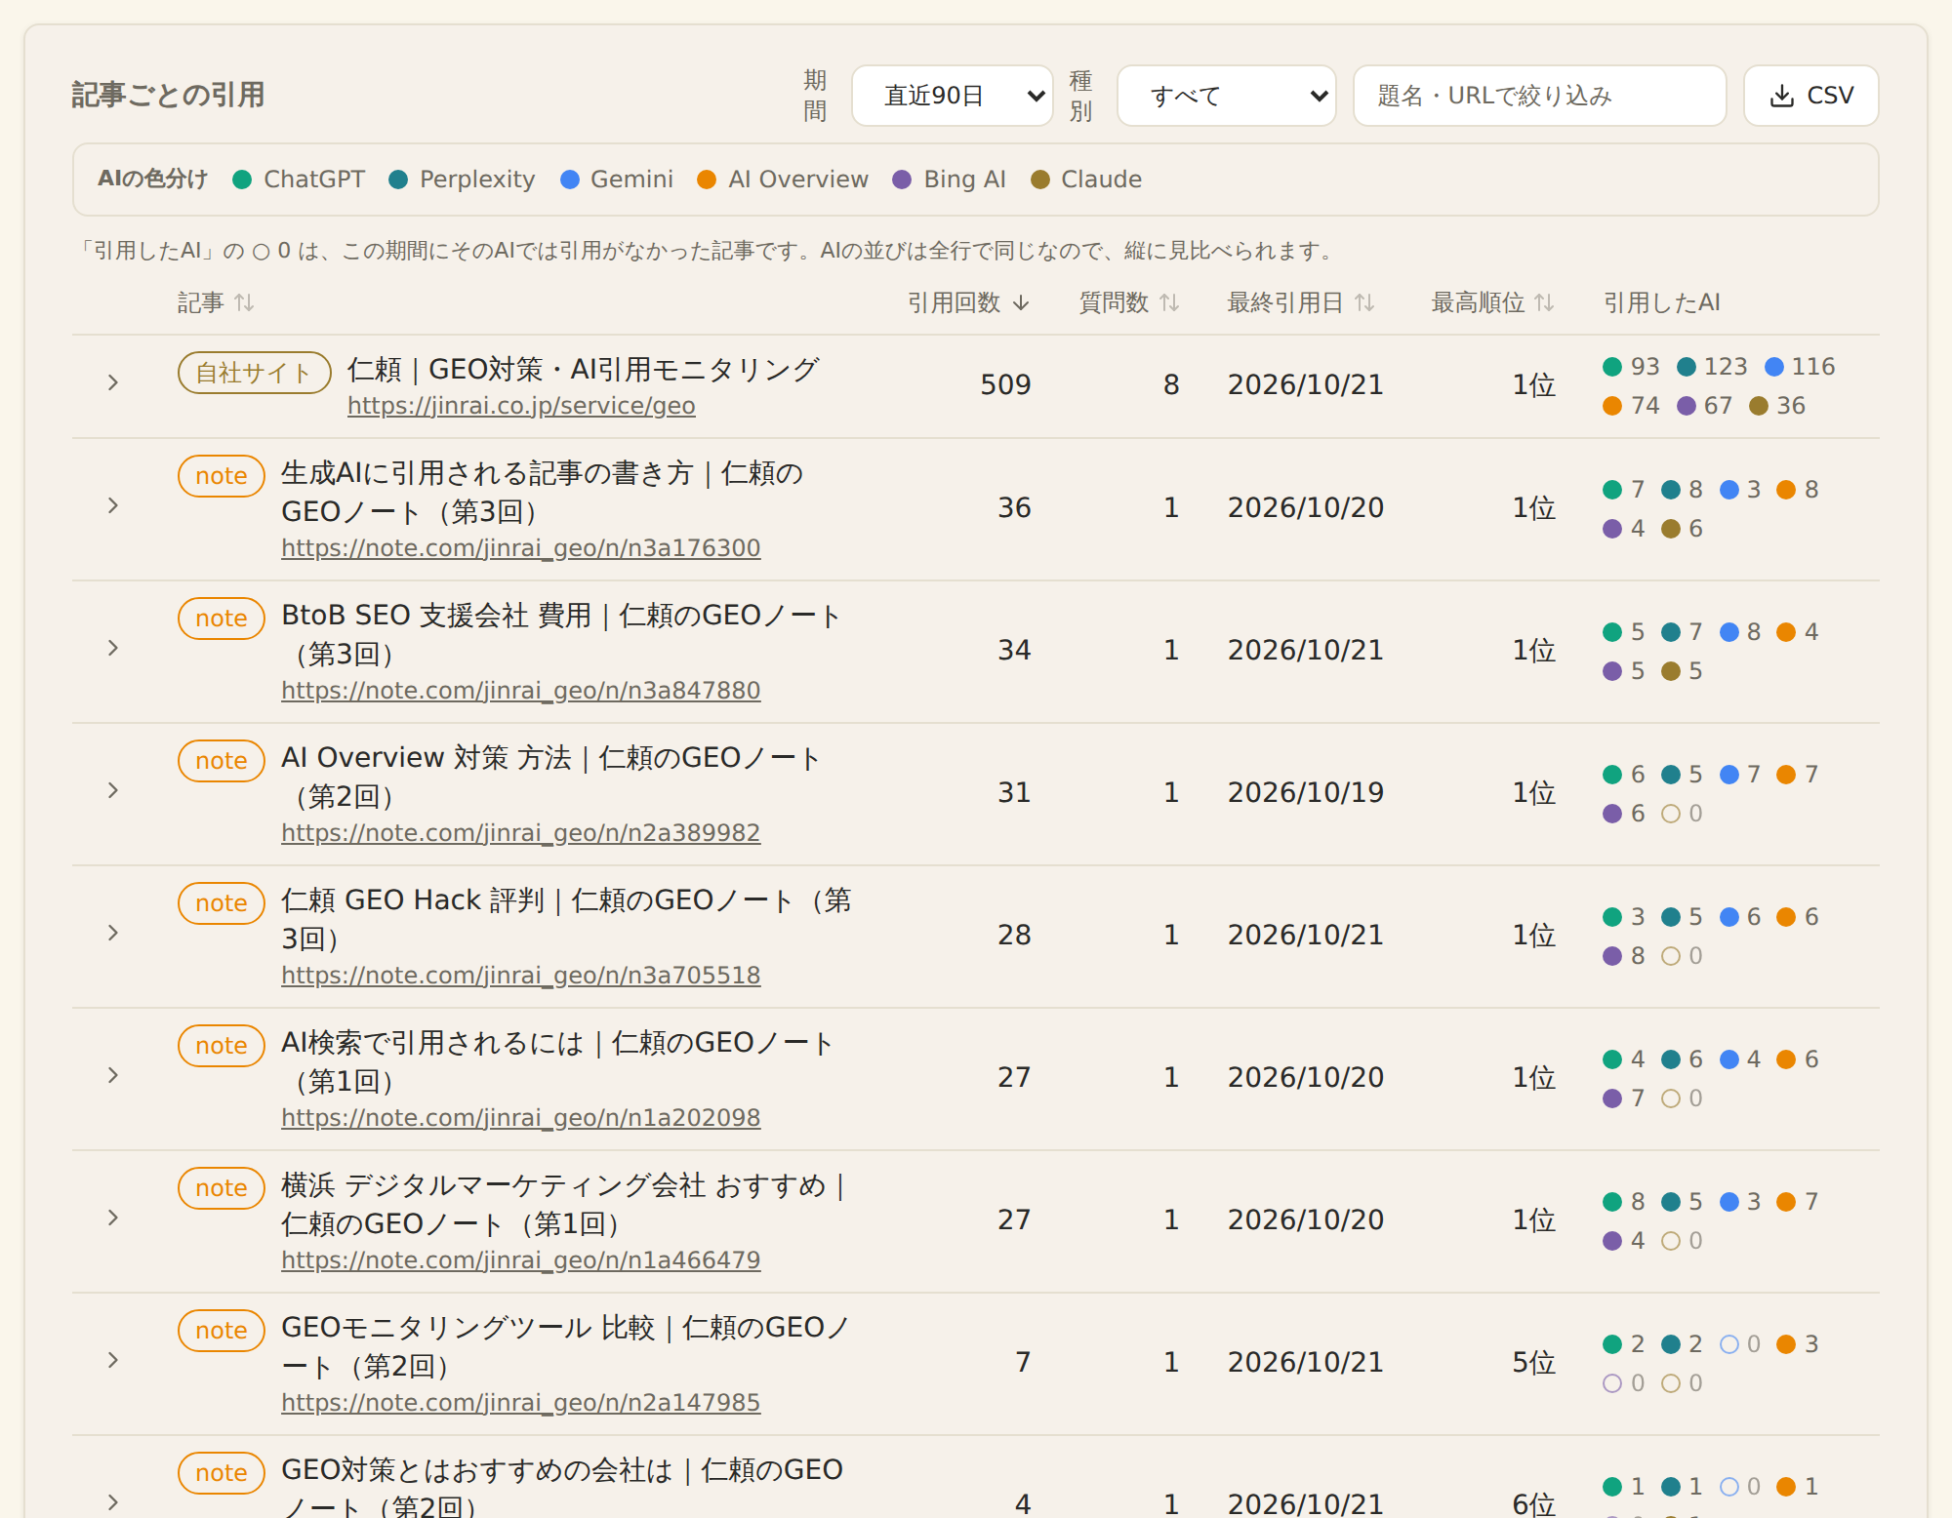Open the 直近90日 period dropdown

[953, 96]
